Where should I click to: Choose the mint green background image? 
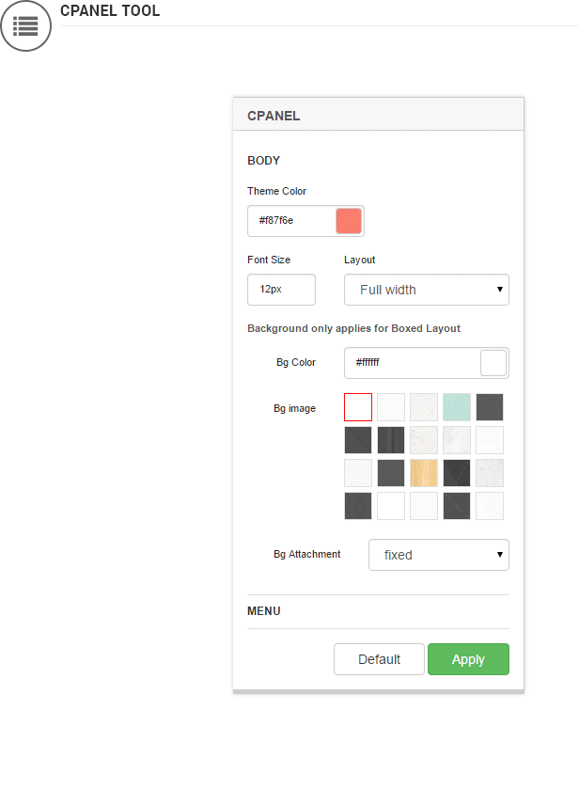(x=457, y=407)
